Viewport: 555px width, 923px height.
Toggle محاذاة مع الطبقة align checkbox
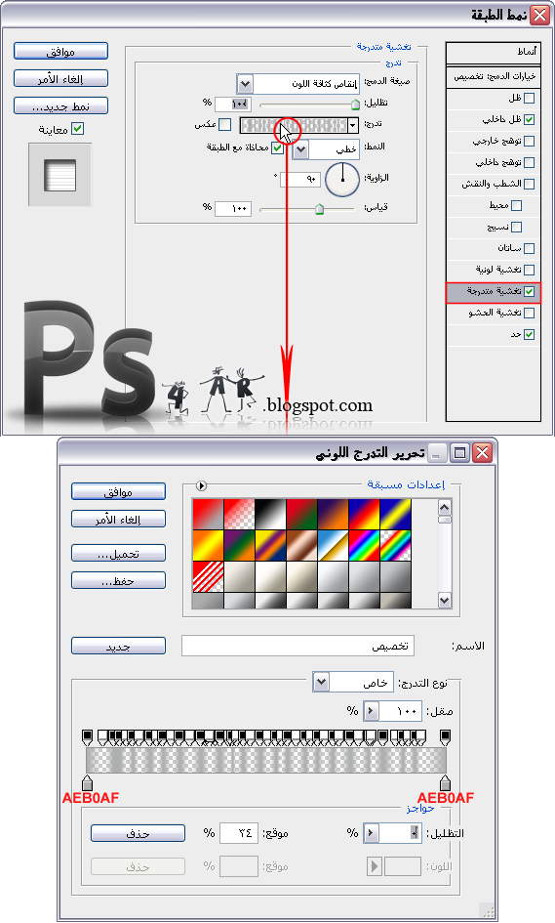[277, 147]
